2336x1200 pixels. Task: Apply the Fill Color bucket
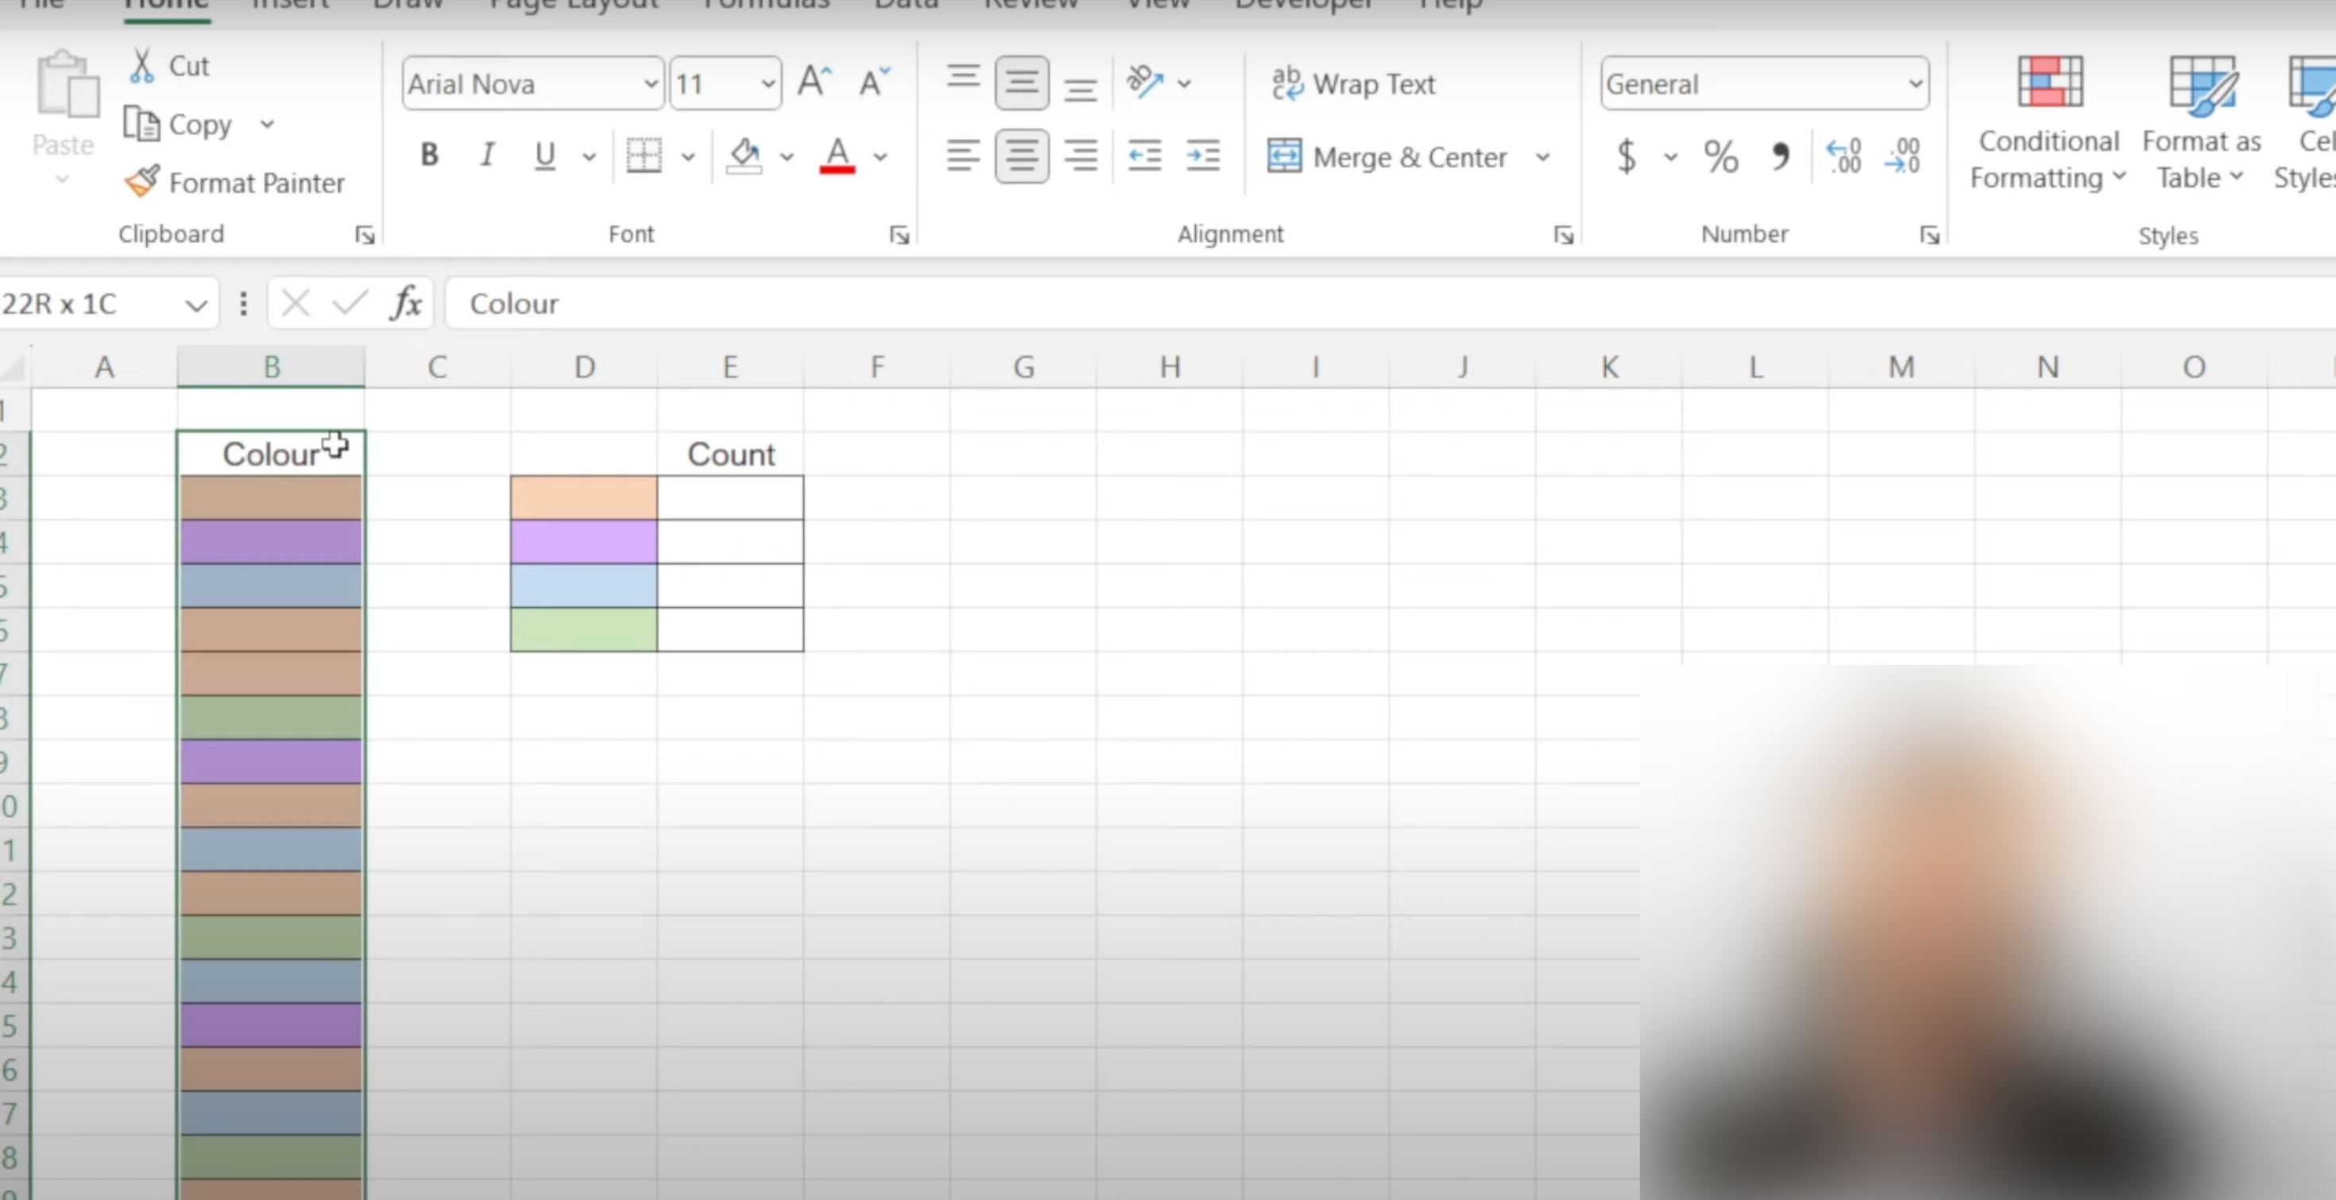tap(745, 156)
